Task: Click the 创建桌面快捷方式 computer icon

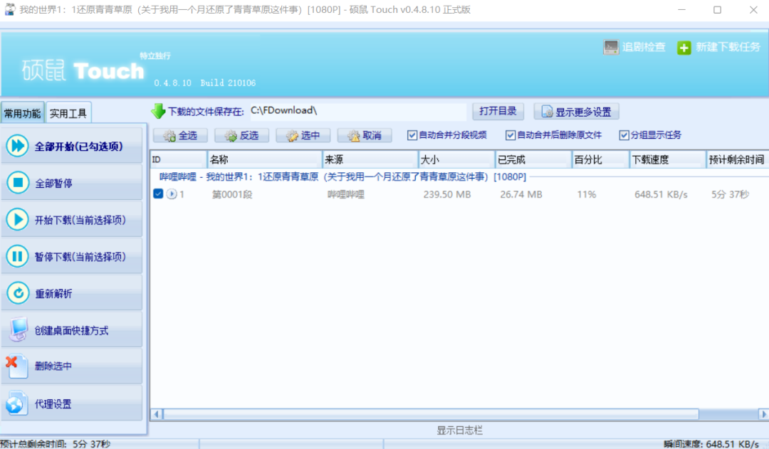Action: click(x=18, y=328)
